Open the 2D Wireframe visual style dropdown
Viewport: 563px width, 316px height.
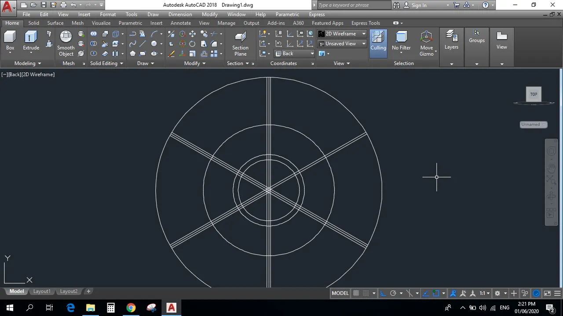click(x=342, y=34)
